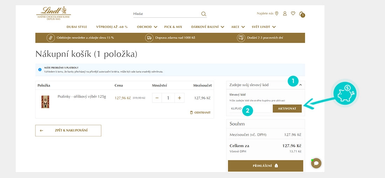Open the wishlist heart icon
The image size is (385, 178).
[x=293, y=14]
